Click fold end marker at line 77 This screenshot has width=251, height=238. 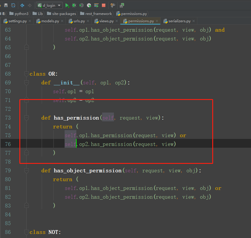click(27, 153)
